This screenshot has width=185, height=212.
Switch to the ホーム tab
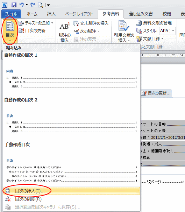click(x=32, y=14)
